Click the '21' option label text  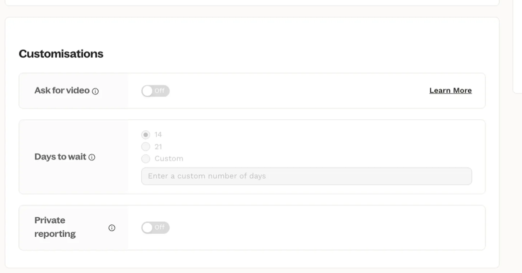pos(158,147)
